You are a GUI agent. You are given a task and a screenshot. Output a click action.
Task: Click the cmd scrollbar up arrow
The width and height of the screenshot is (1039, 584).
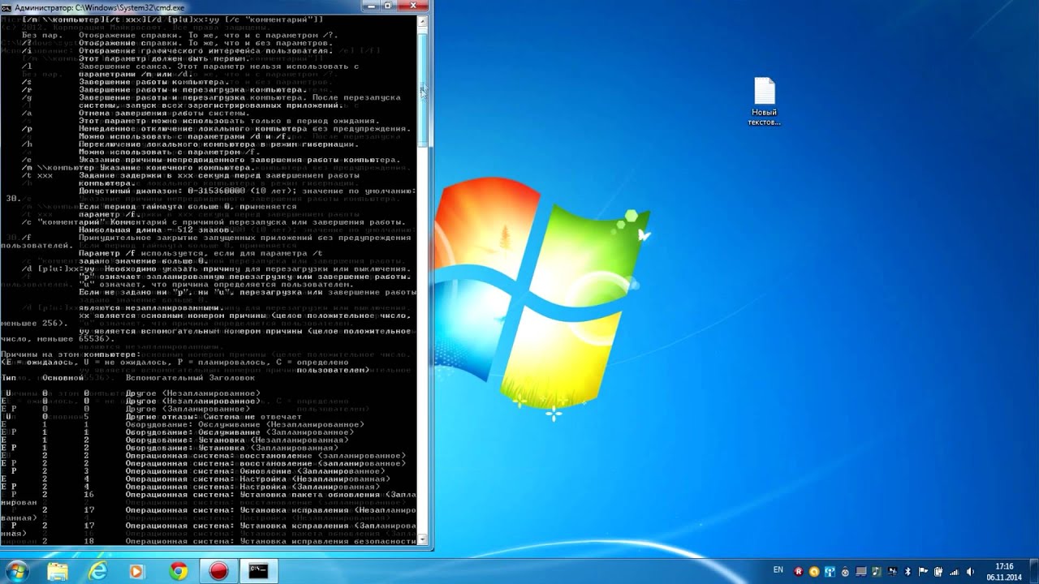pyautogui.click(x=423, y=22)
